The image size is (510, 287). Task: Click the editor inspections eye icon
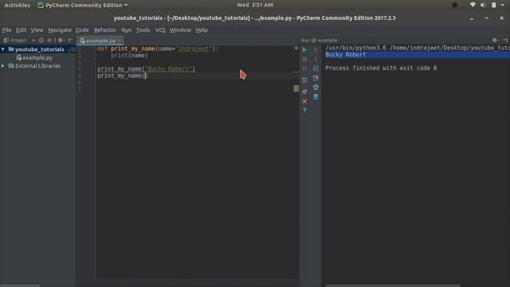coord(296,48)
